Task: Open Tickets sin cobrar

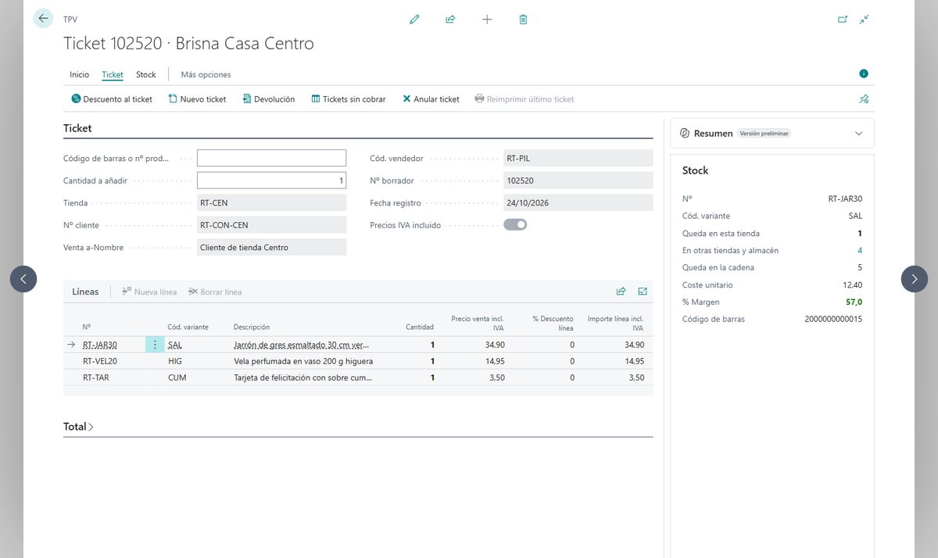Action: 349,99
